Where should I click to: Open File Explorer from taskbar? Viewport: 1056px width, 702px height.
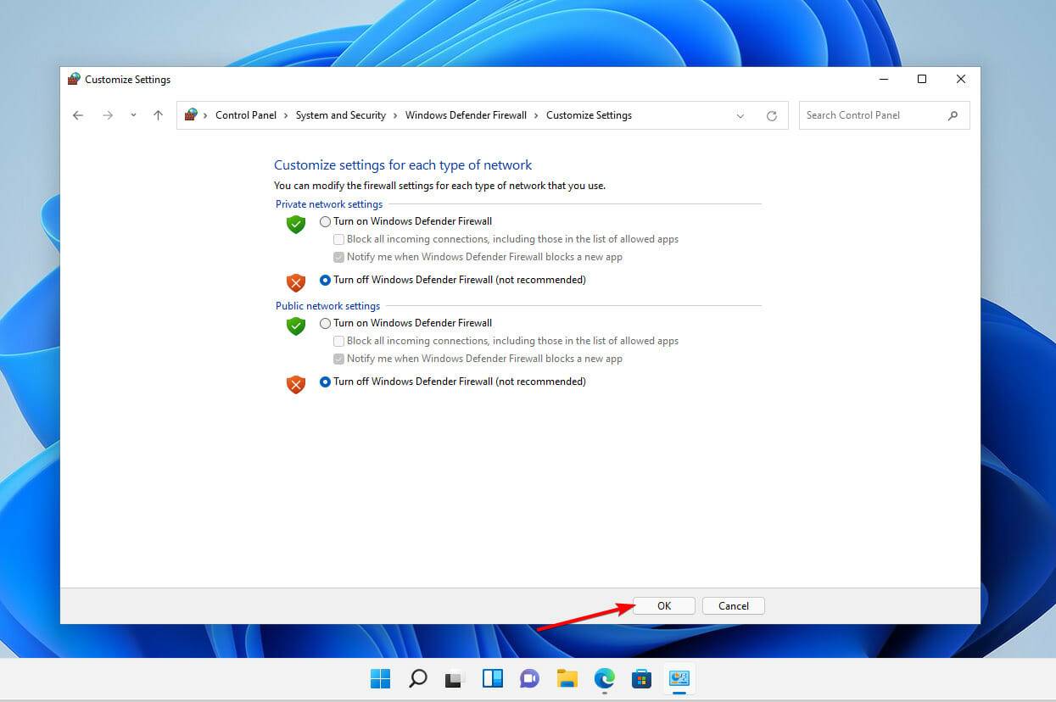(567, 678)
